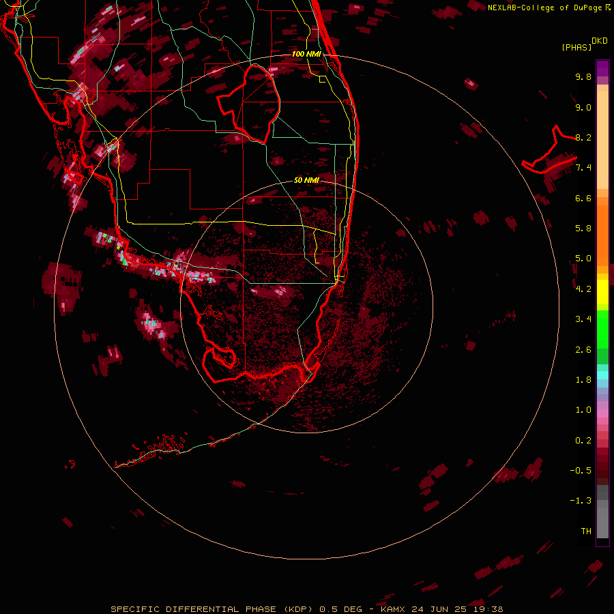Click the NEXLAB-College of DuPage watermark text
The width and height of the screenshot is (614, 614).
546,8
